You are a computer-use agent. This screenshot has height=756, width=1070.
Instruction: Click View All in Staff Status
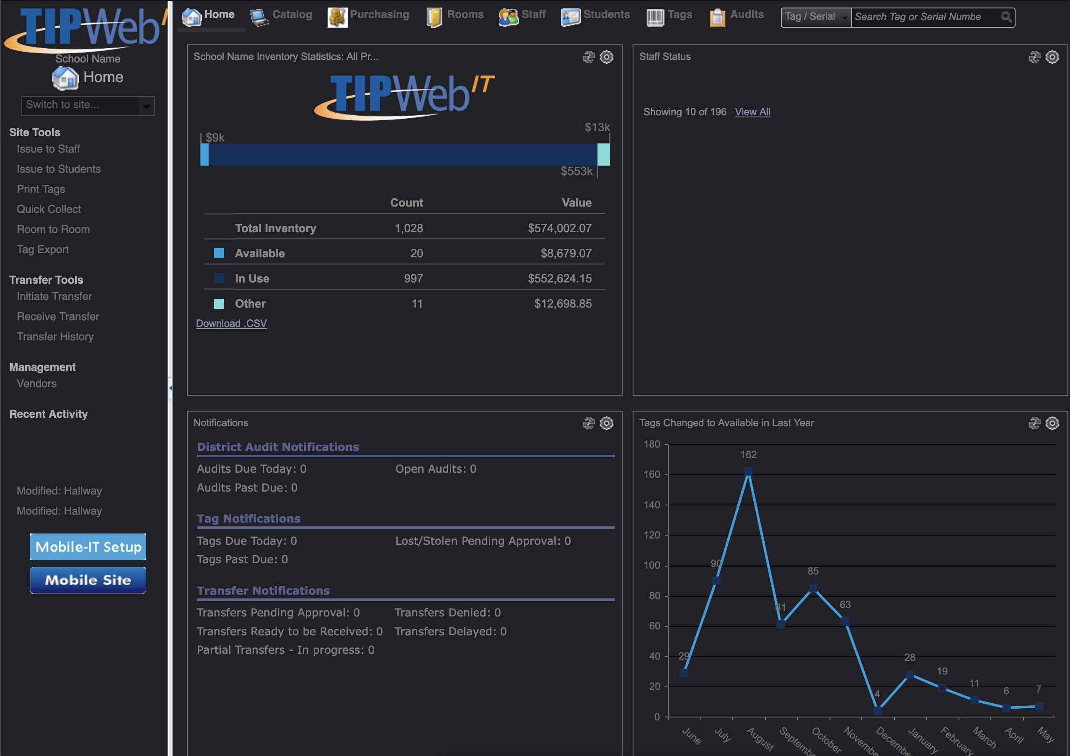(x=752, y=112)
